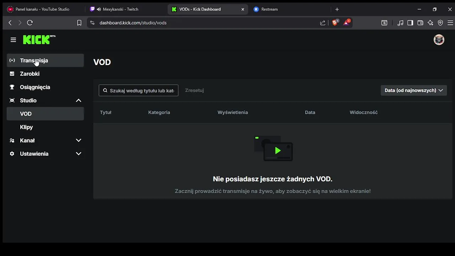Open Leo AI sparkle icon
The width and height of the screenshot is (455, 256).
pos(430,23)
